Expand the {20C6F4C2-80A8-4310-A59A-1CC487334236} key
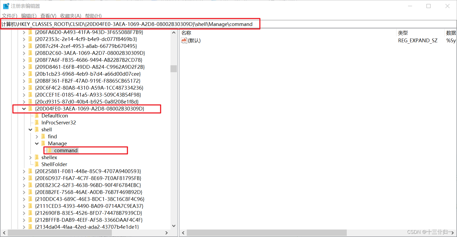This screenshot has width=457, height=237. (x=24, y=88)
